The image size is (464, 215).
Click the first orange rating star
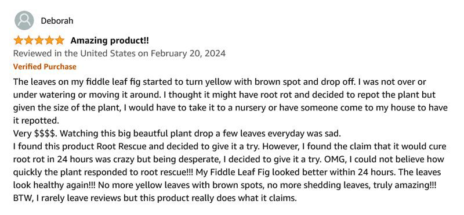pyautogui.click(x=19, y=40)
